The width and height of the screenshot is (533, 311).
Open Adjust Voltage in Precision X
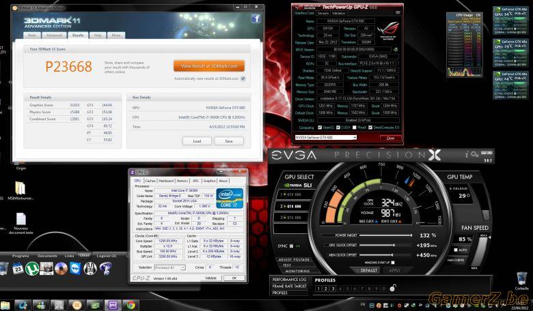tap(294, 259)
